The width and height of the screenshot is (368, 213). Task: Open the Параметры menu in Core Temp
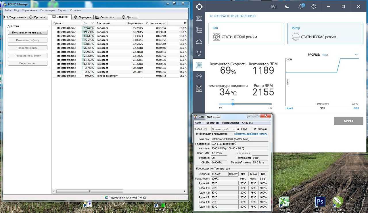pos(212,123)
